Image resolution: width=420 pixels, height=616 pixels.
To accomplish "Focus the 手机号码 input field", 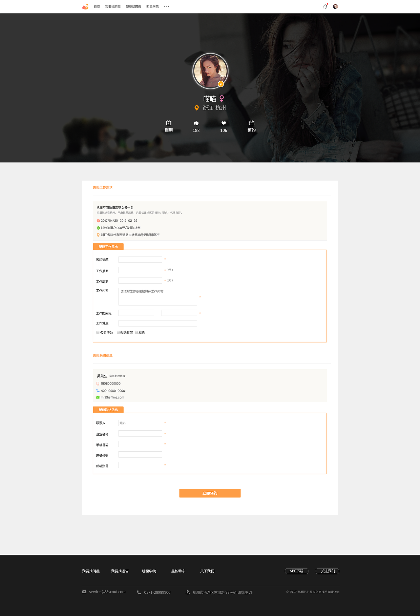I will click(140, 444).
